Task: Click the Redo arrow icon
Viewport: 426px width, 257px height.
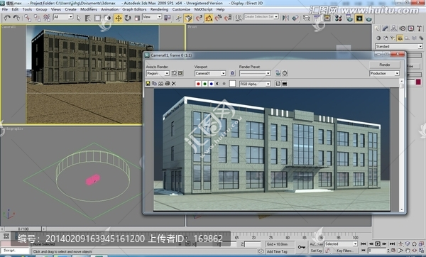Action: tap(16, 18)
